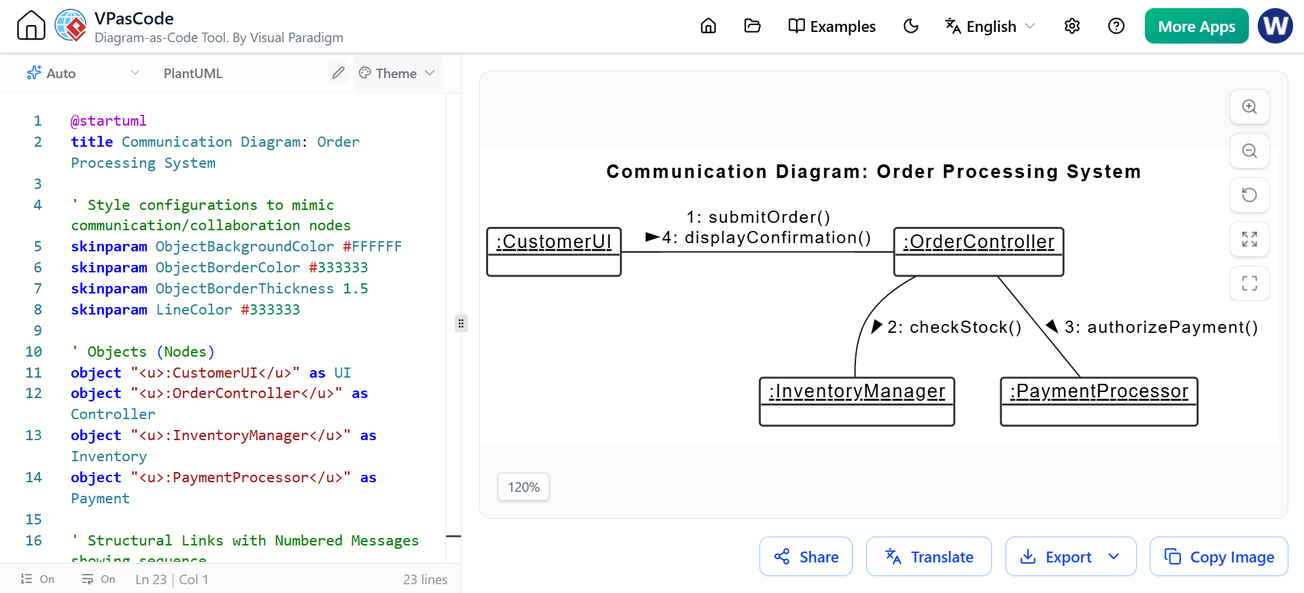Image resolution: width=1304 pixels, height=593 pixels.
Task: Click the copy icon in Copy Image
Action: pos(1173,556)
